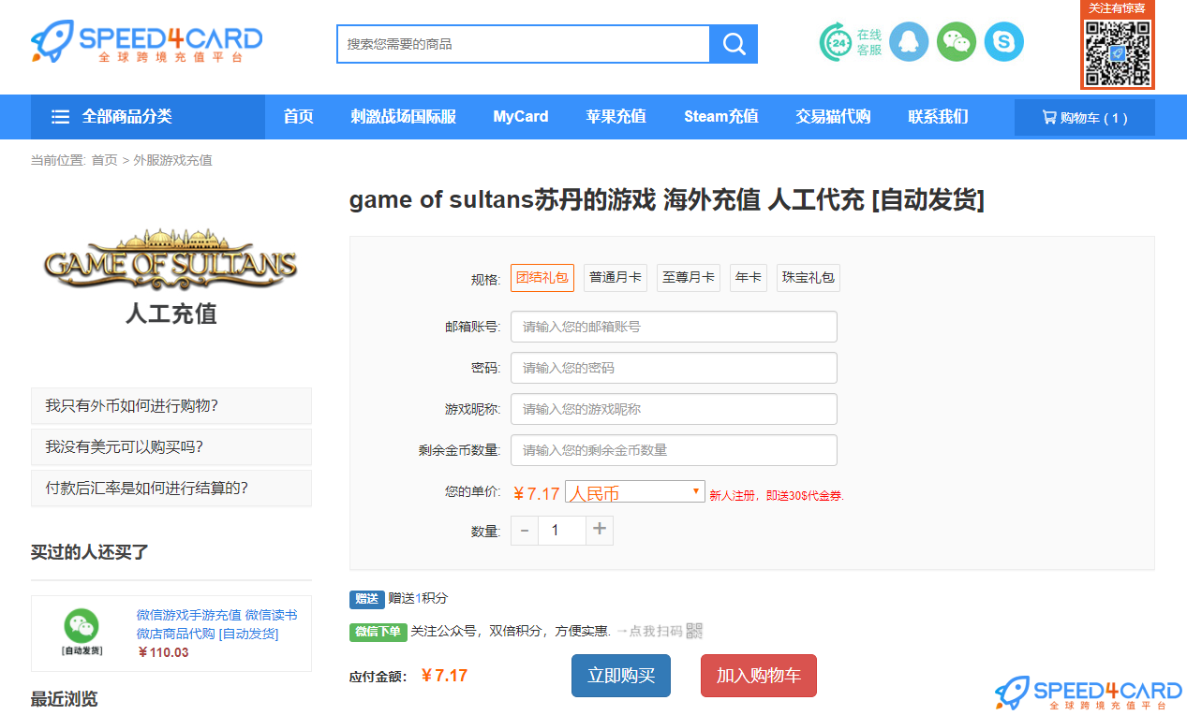Select the 珠宝礼包 spec option
The width and height of the screenshot is (1187, 715).
809,278
